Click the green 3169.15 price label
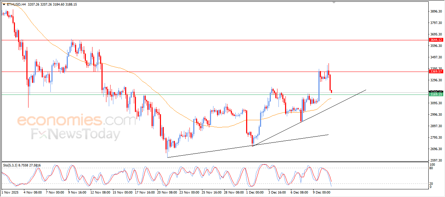 [436, 95]
